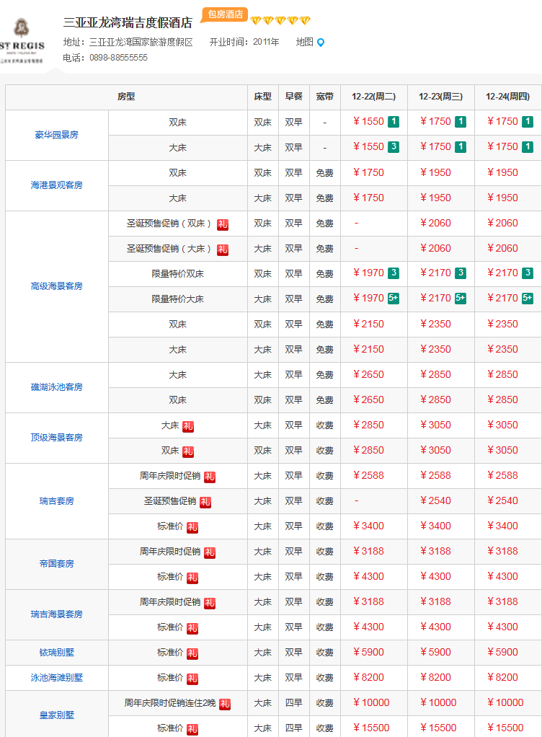Click gift icon on 瑞吉海景套房 周年庆限时促销
This screenshot has width=542, height=737.
(x=210, y=603)
